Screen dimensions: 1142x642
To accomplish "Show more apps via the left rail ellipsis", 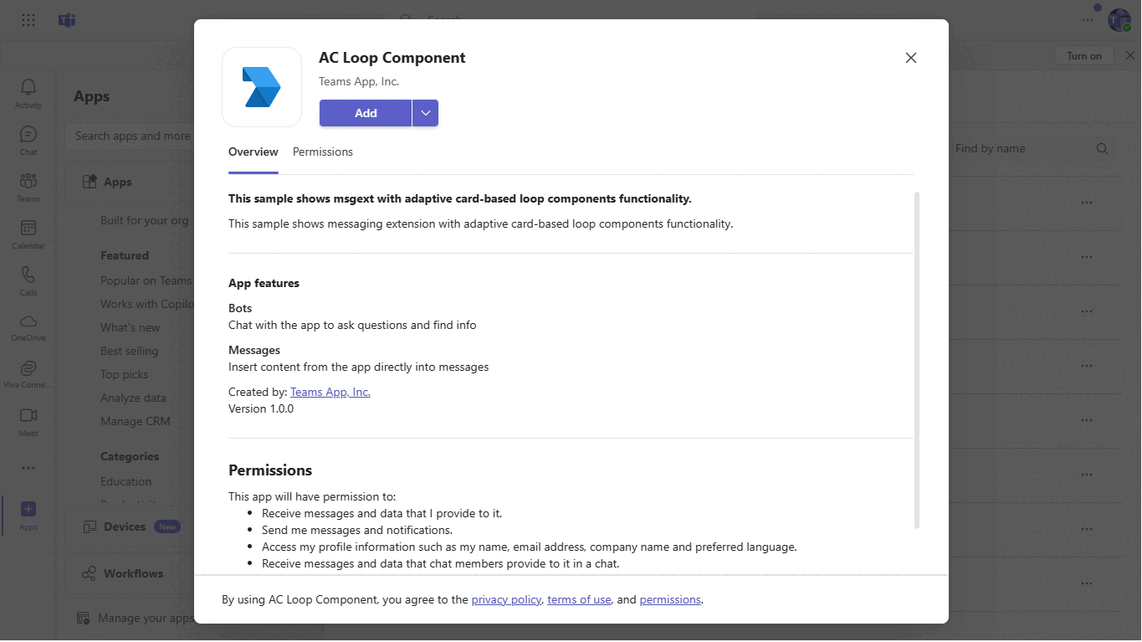I will (28, 468).
